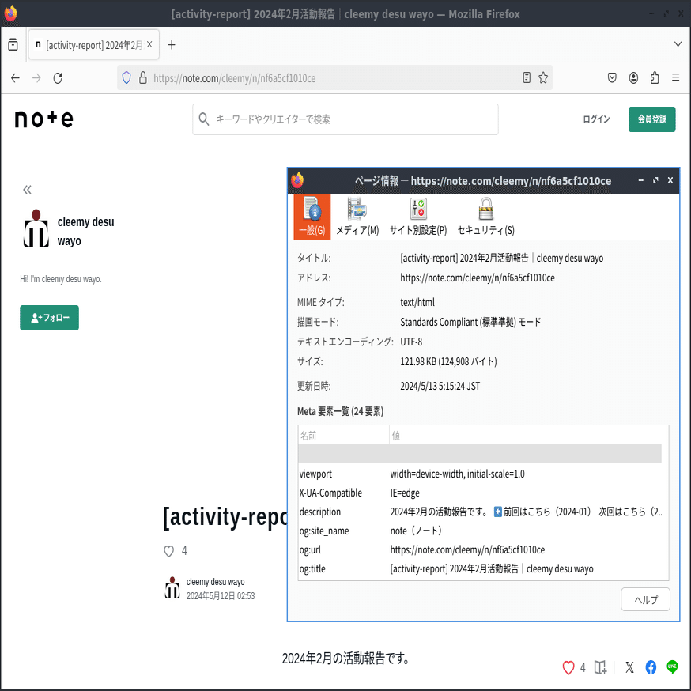The image size is (691, 691).
Task: Click the 121.98 KB size value
Action: pos(448,361)
